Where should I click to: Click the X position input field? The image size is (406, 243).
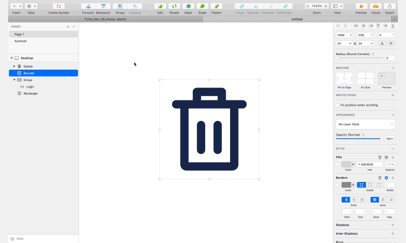coord(344,35)
